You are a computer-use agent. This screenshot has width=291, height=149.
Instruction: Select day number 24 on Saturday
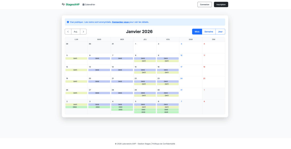coord(181,78)
